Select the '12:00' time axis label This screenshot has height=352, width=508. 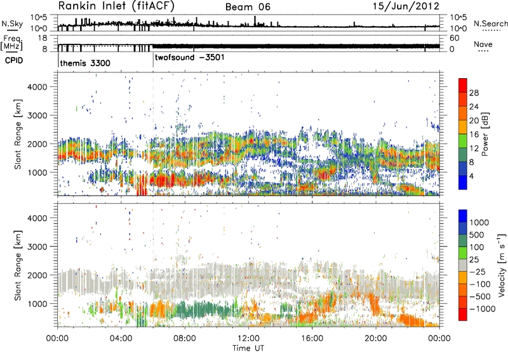point(248,339)
